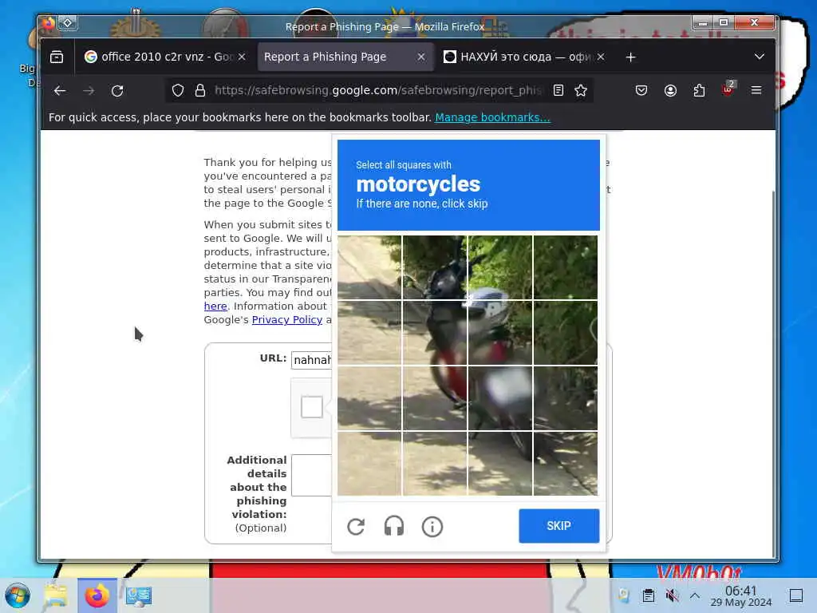
Task: Click Firefox icon in the taskbar
Action: [x=97, y=595]
